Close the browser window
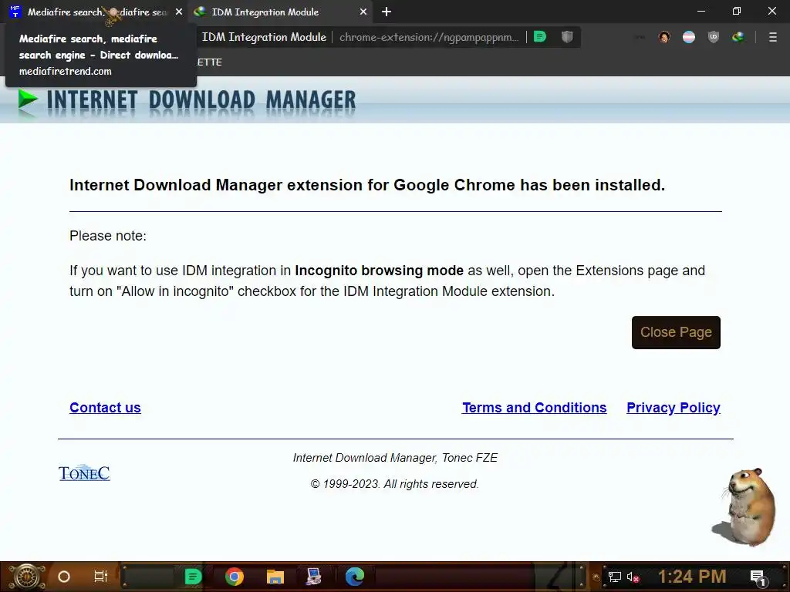 (771, 11)
